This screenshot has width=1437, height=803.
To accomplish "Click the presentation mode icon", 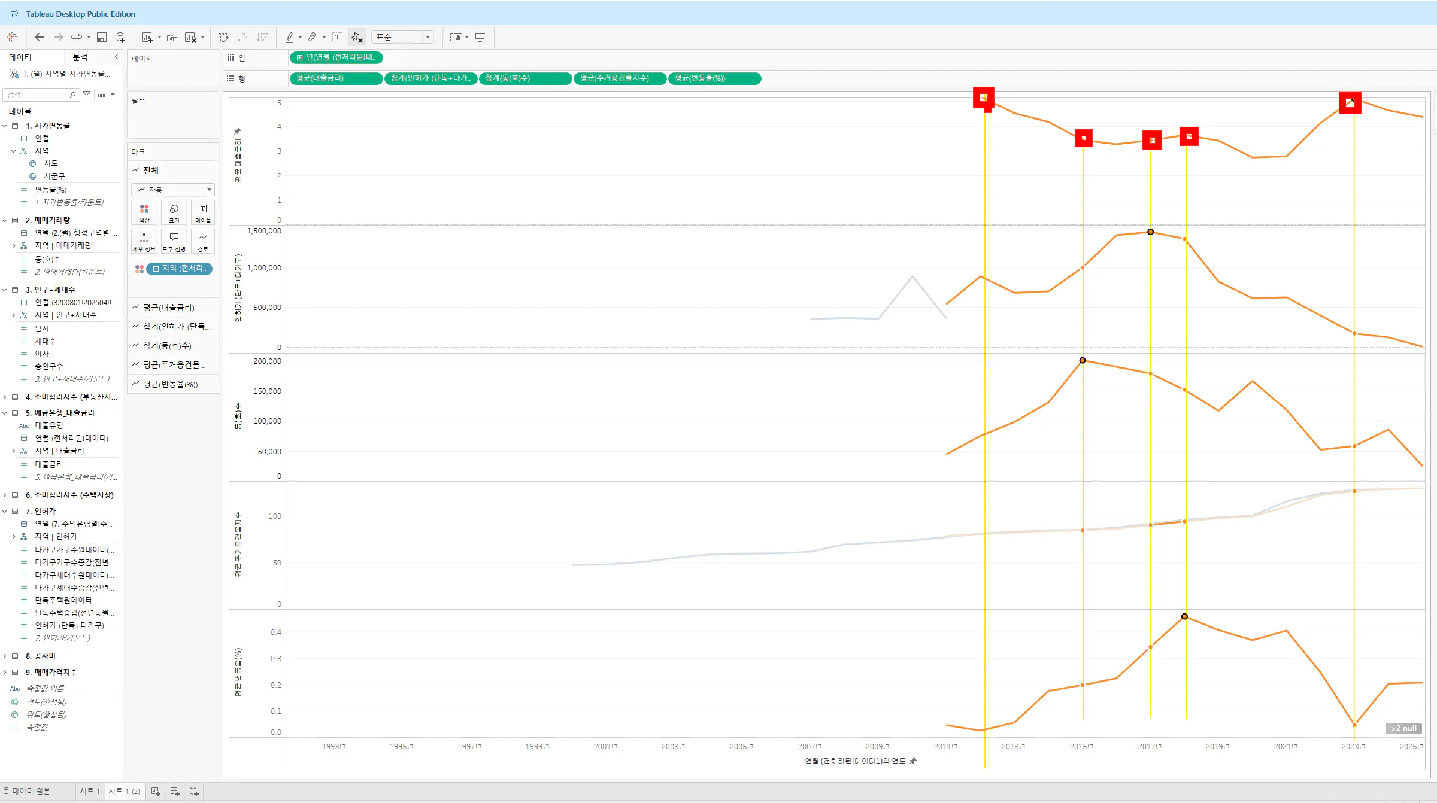I will 480,37.
